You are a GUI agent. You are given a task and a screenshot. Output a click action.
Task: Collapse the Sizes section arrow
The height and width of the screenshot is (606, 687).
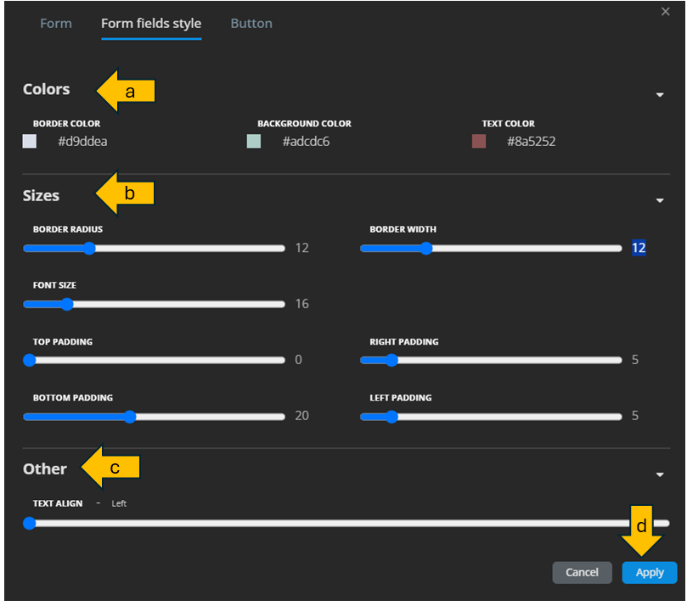tap(660, 201)
